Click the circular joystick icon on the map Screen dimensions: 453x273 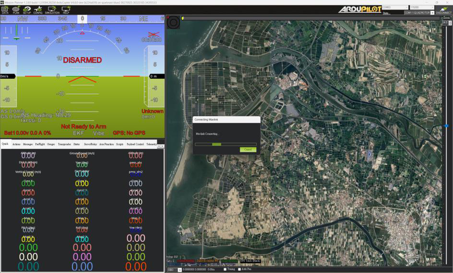pyautogui.click(x=173, y=22)
